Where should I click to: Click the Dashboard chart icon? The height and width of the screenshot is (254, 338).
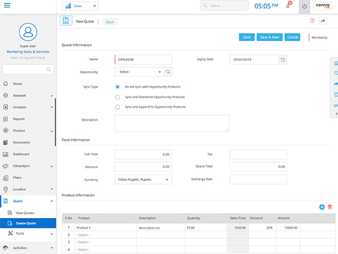[6, 154]
